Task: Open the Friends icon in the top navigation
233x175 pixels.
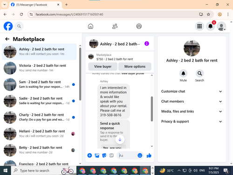Action: coord(115,26)
